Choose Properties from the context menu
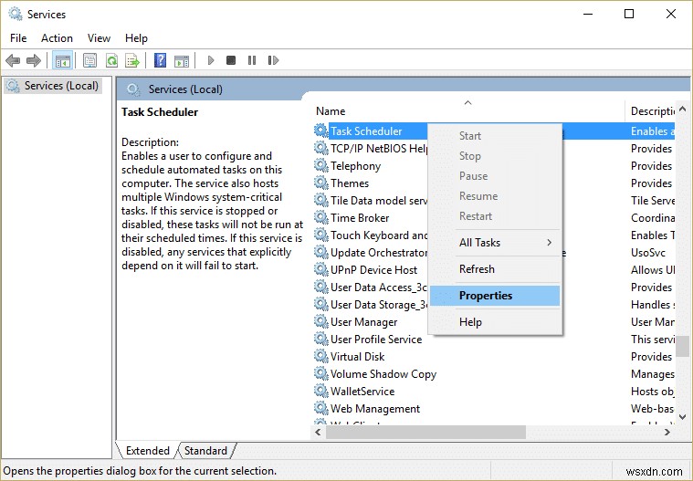Screen dimensions: 693x481 click(x=495, y=296)
